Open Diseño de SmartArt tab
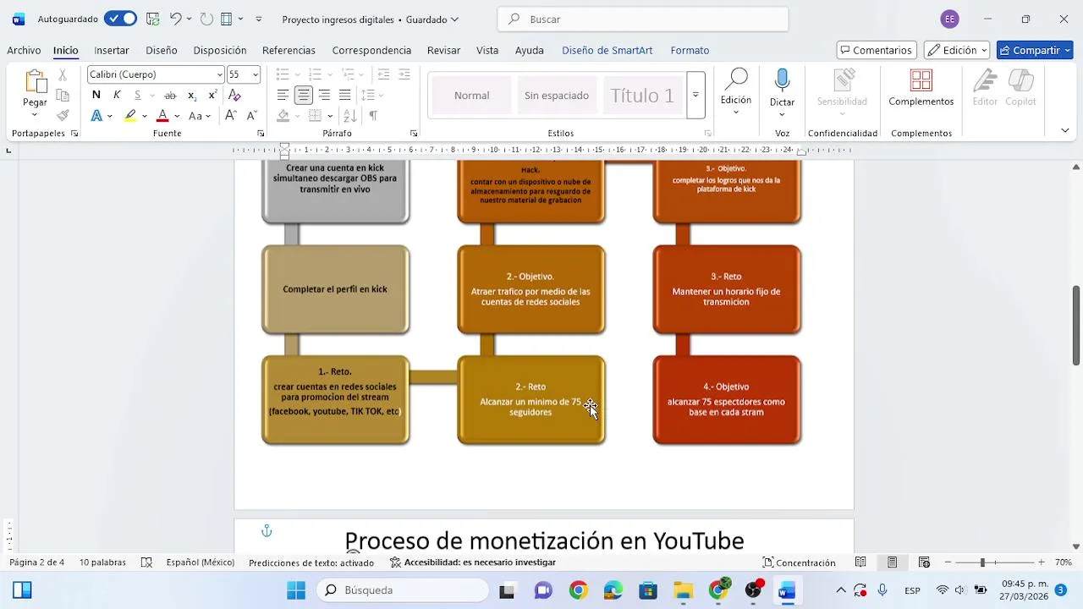Screen dimensions: 1083x609 click(607, 50)
